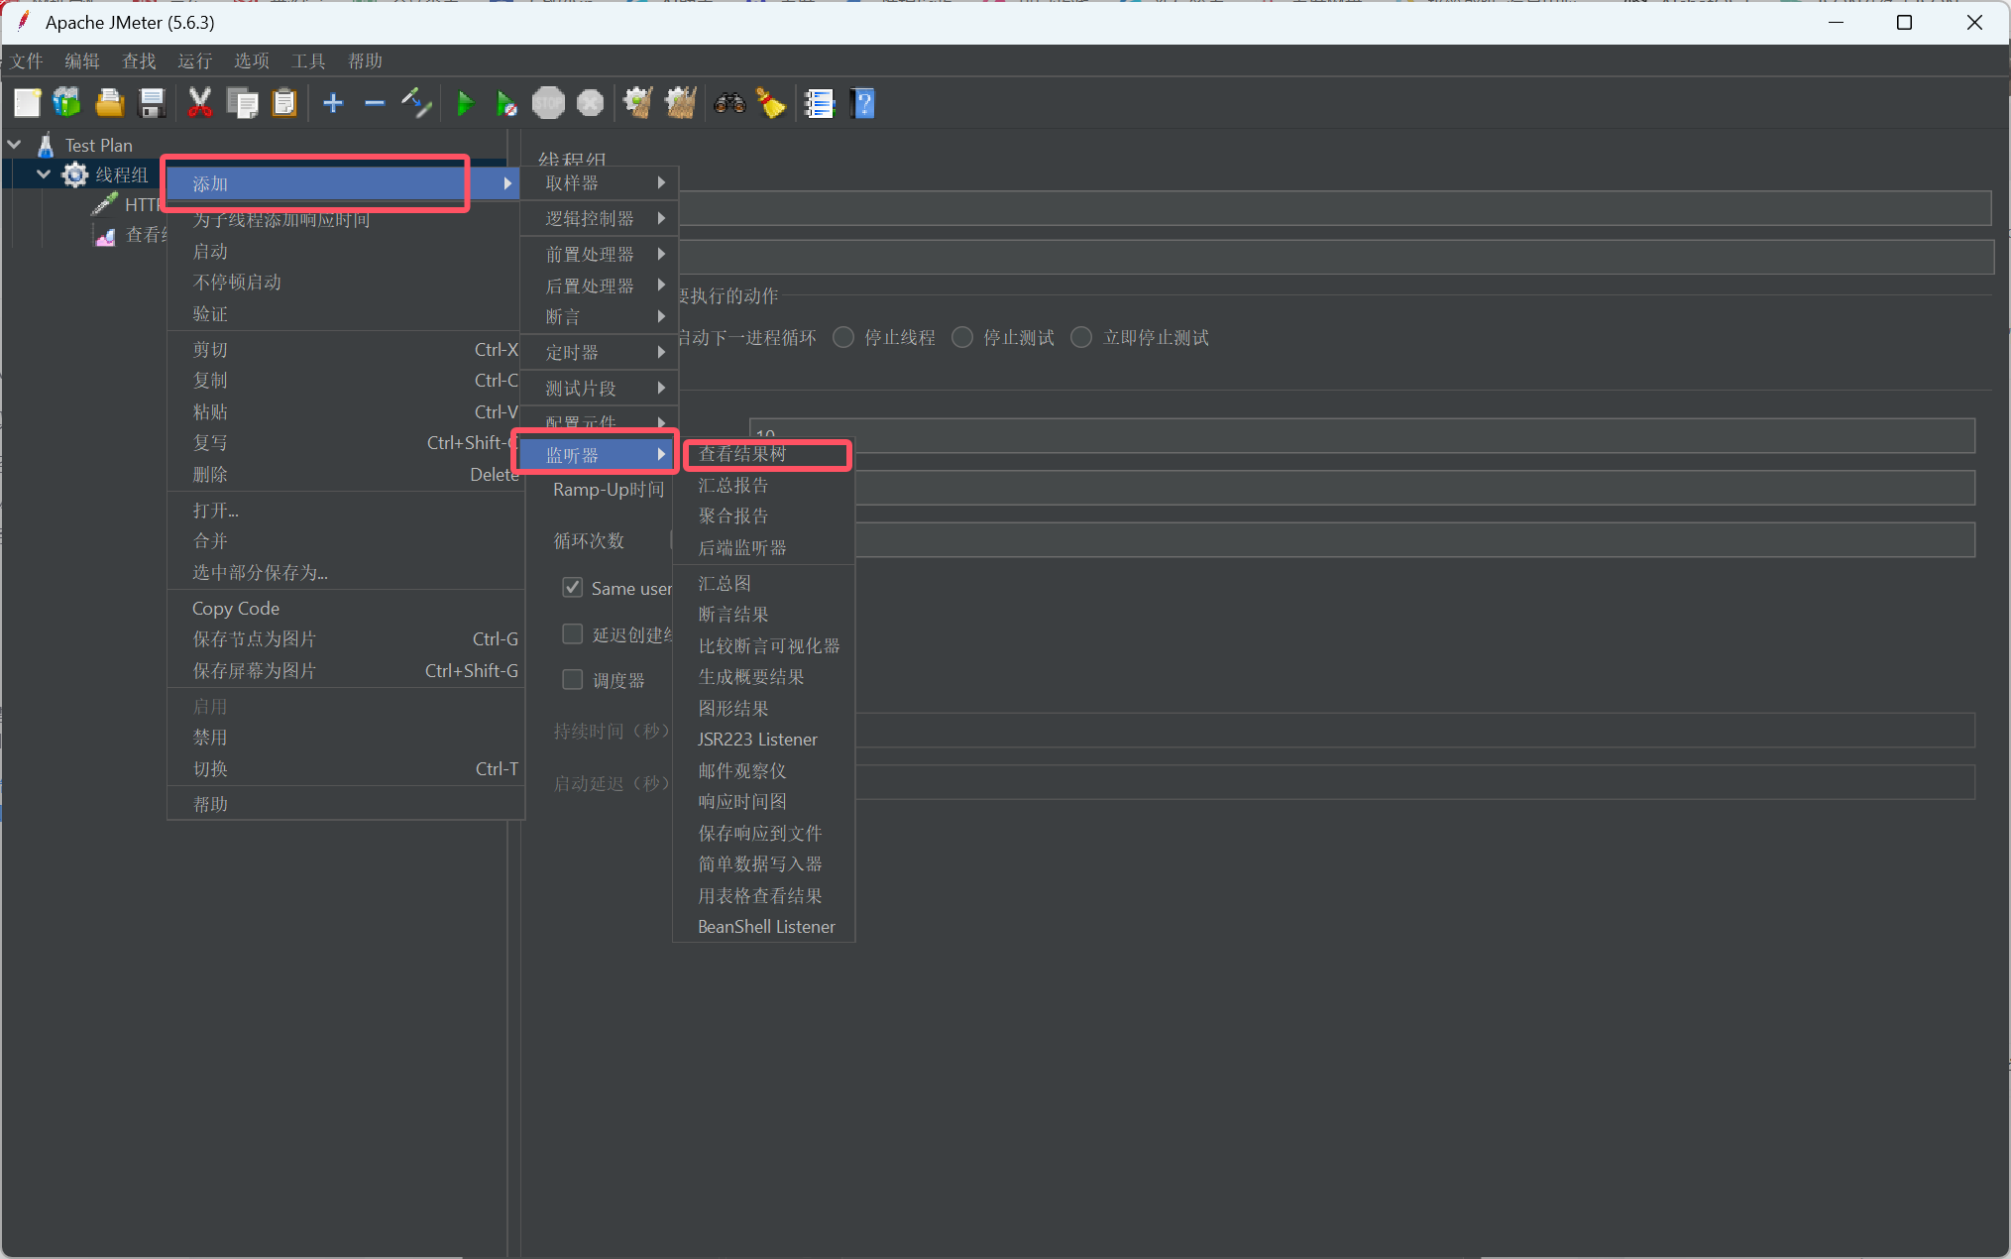Open the 监听器 submenu
Viewport: 2011px width, 1259px height.
coord(595,454)
